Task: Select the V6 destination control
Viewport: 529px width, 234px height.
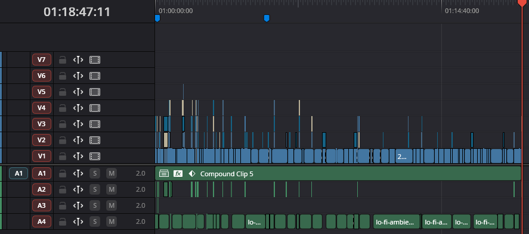Action: click(42, 76)
